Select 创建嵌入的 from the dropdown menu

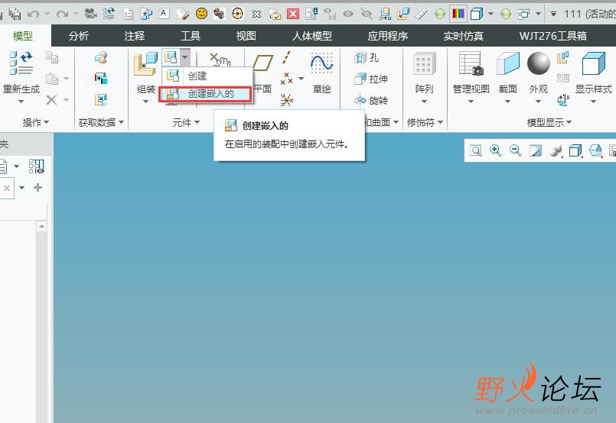205,94
